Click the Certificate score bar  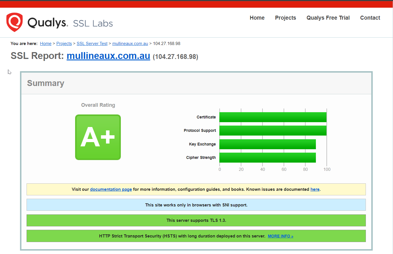pos(273,117)
